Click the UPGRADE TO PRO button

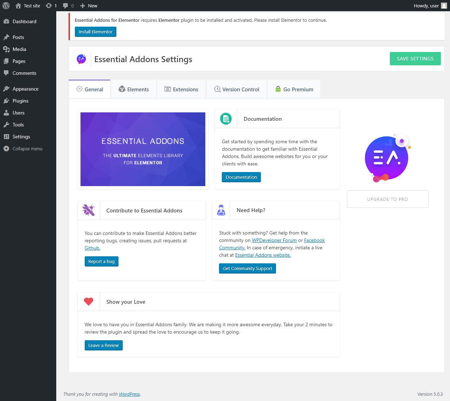387,199
